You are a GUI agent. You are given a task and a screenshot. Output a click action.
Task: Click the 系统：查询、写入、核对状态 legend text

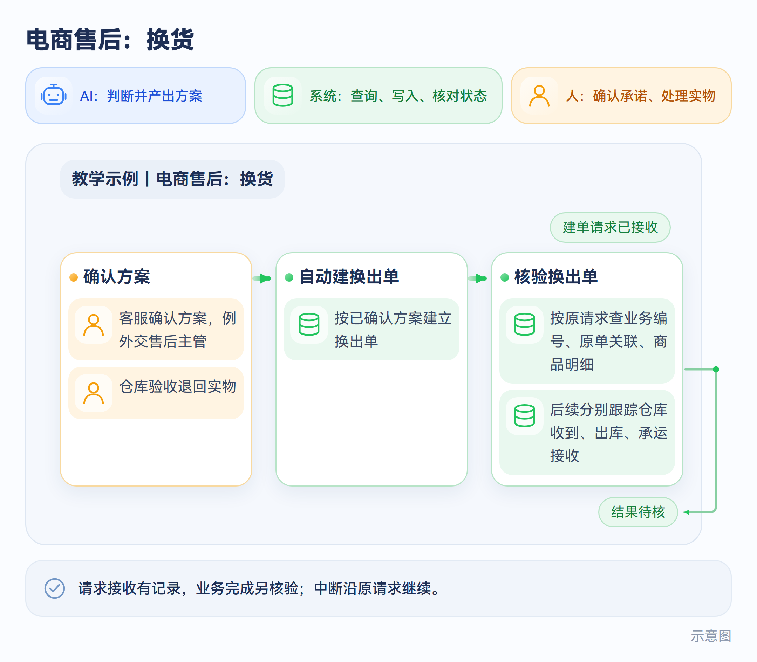(x=398, y=96)
